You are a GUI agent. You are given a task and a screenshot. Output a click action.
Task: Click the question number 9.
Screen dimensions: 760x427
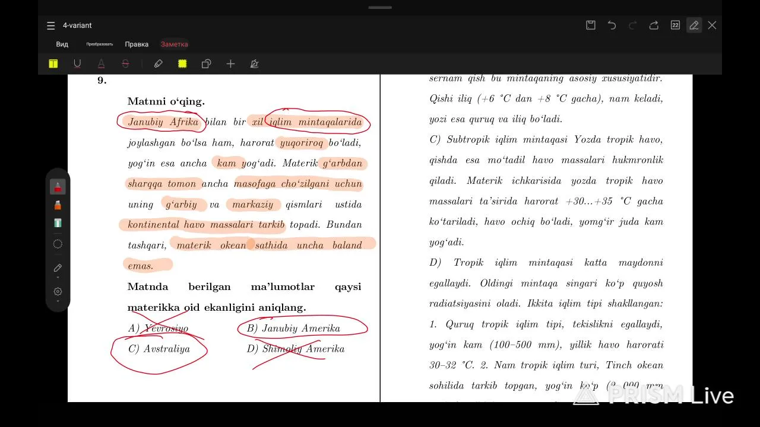click(102, 80)
